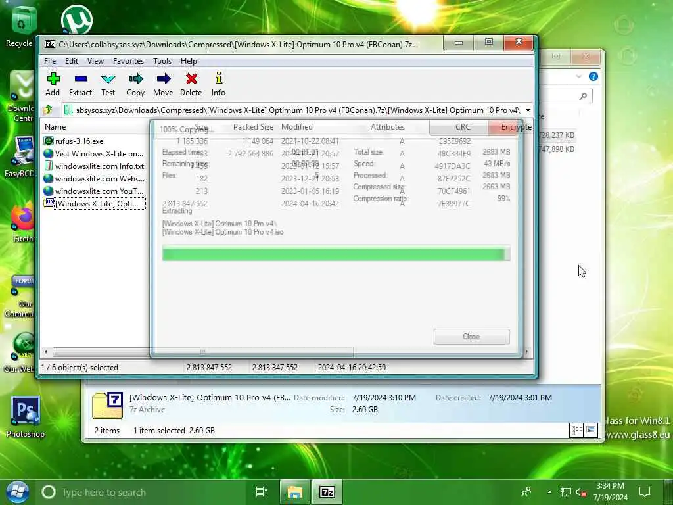The height and width of the screenshot is (505, 673).
Task: Click the '1 / 6 object(s) selected' status text
Action: 79,368
